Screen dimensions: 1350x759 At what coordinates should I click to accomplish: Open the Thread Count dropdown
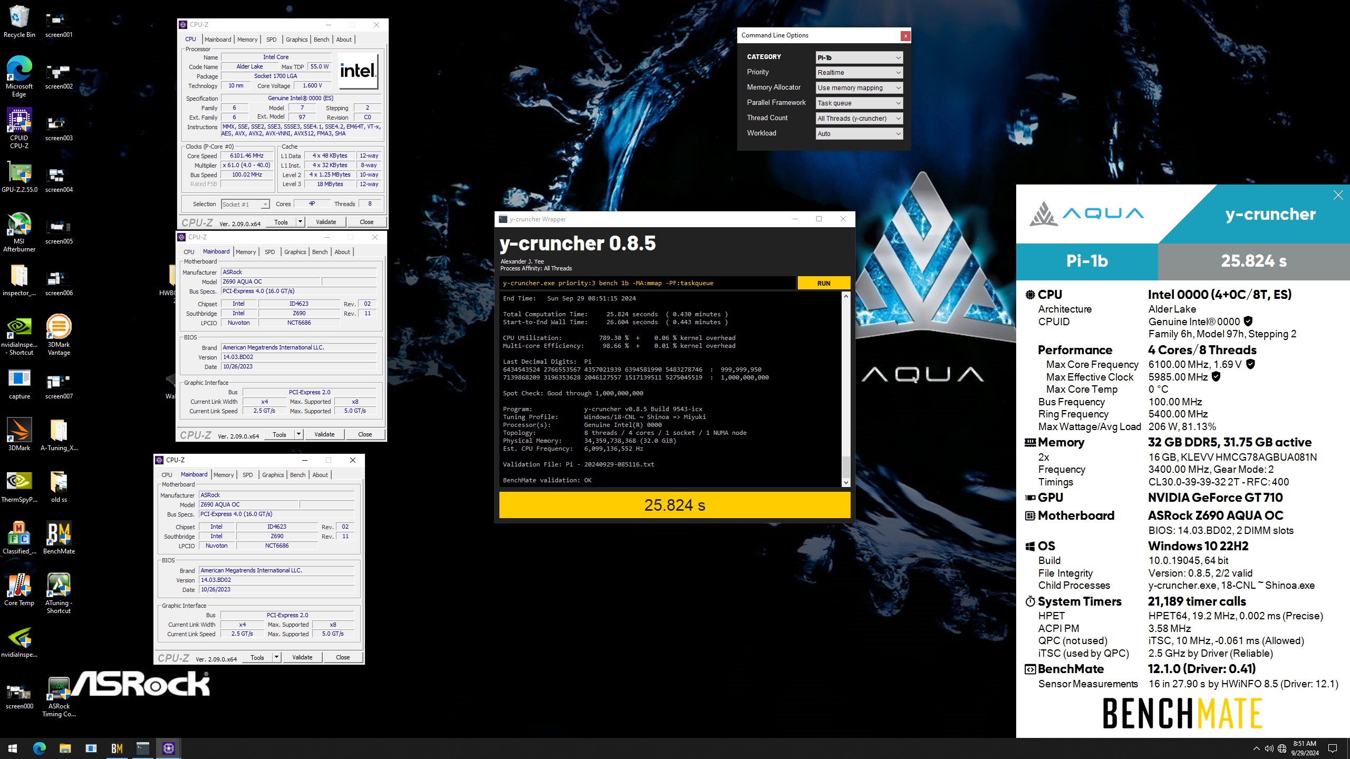pyautogui.click(x=859, y=118)
